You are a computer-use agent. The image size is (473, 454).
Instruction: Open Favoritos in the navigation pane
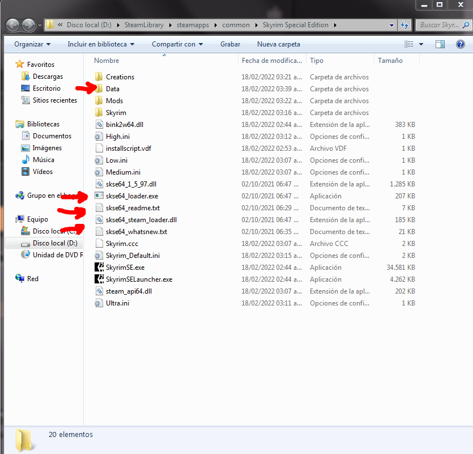pyautogui.click(x=40, y=64)
